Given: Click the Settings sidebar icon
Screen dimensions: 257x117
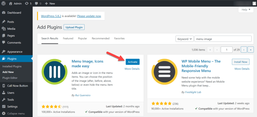Looking at the screenshot, I should point(4,107).
